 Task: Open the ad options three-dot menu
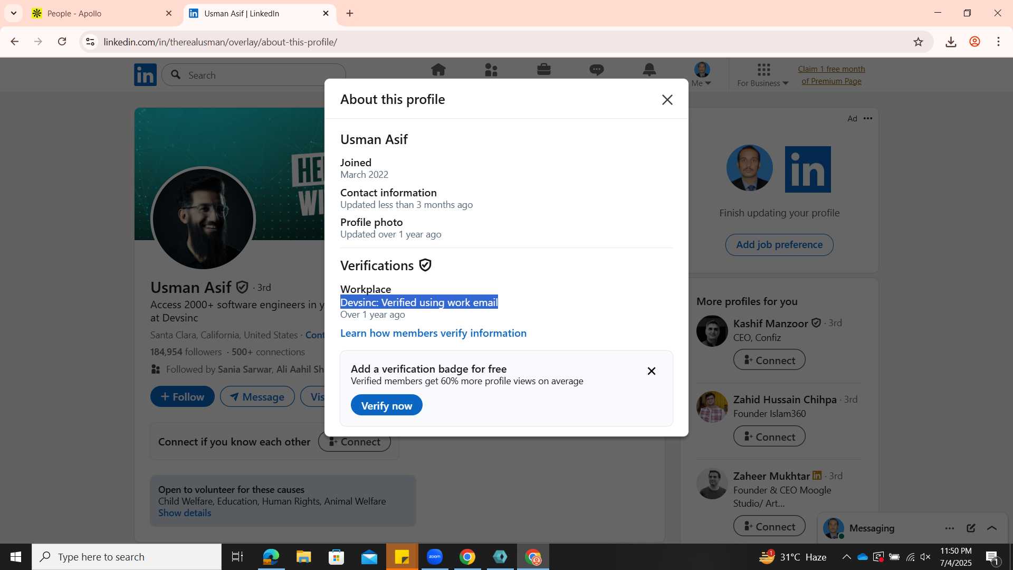(868, 118)
